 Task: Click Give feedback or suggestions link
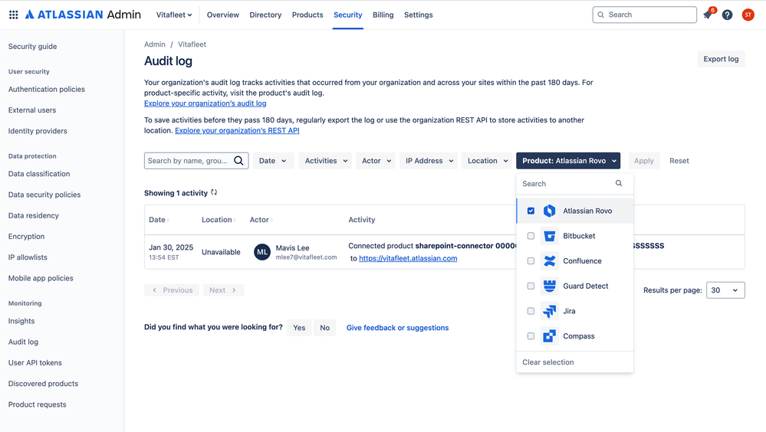point(397,328)
